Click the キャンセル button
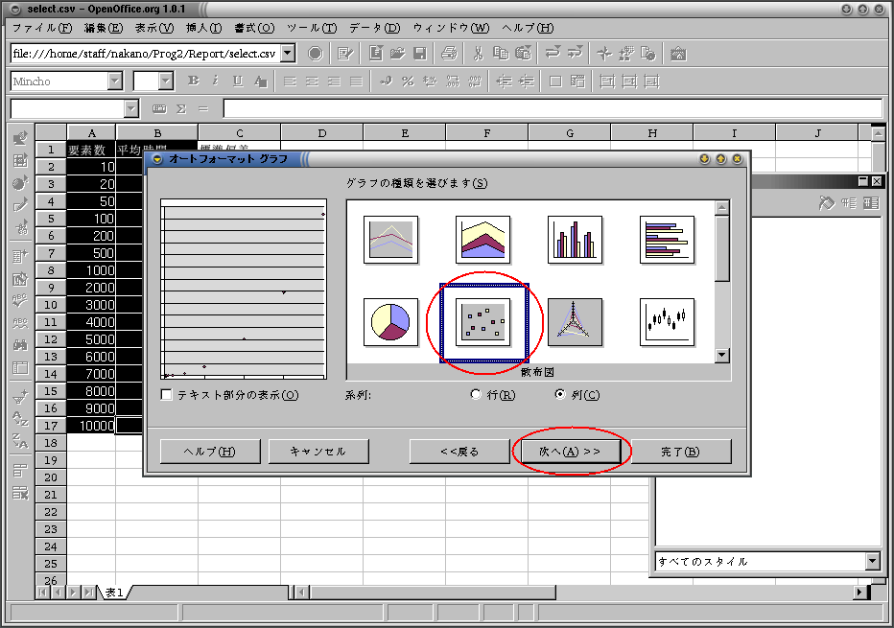The image size is (894, 628). 318,452
